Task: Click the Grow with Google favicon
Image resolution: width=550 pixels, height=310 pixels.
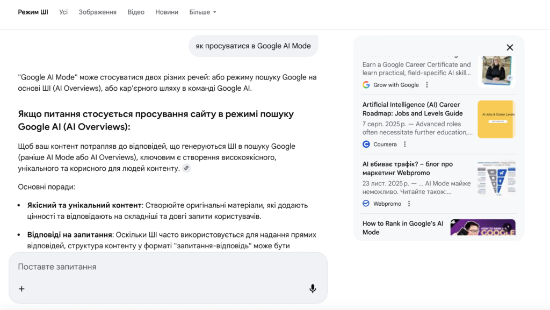Action: pos(367,84)
